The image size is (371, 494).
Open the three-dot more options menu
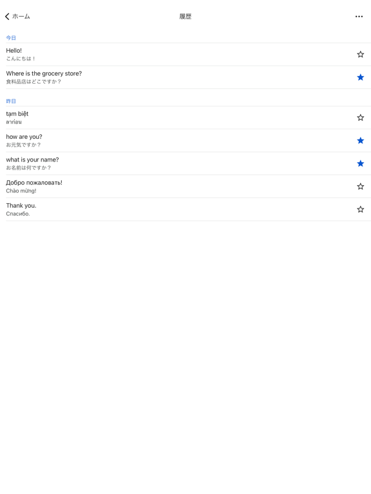pos(359,16)
